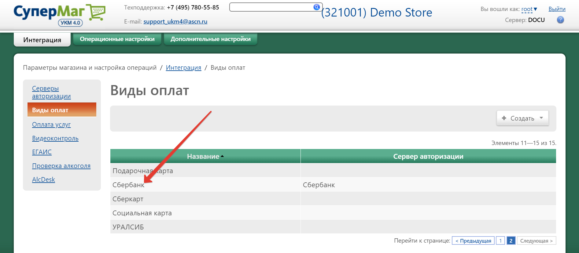Open the Операционные настройки tab
Image resolution: width=579 pixels, height=253 pixels.
click(117, 39)
